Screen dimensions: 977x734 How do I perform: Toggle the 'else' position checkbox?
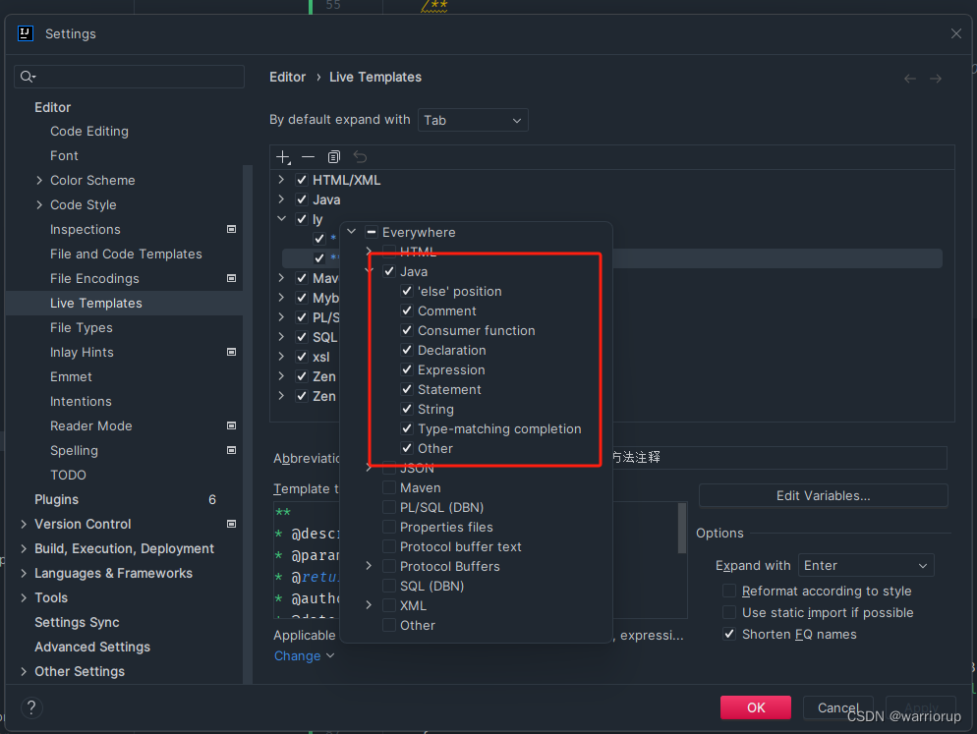click(407, 291)
